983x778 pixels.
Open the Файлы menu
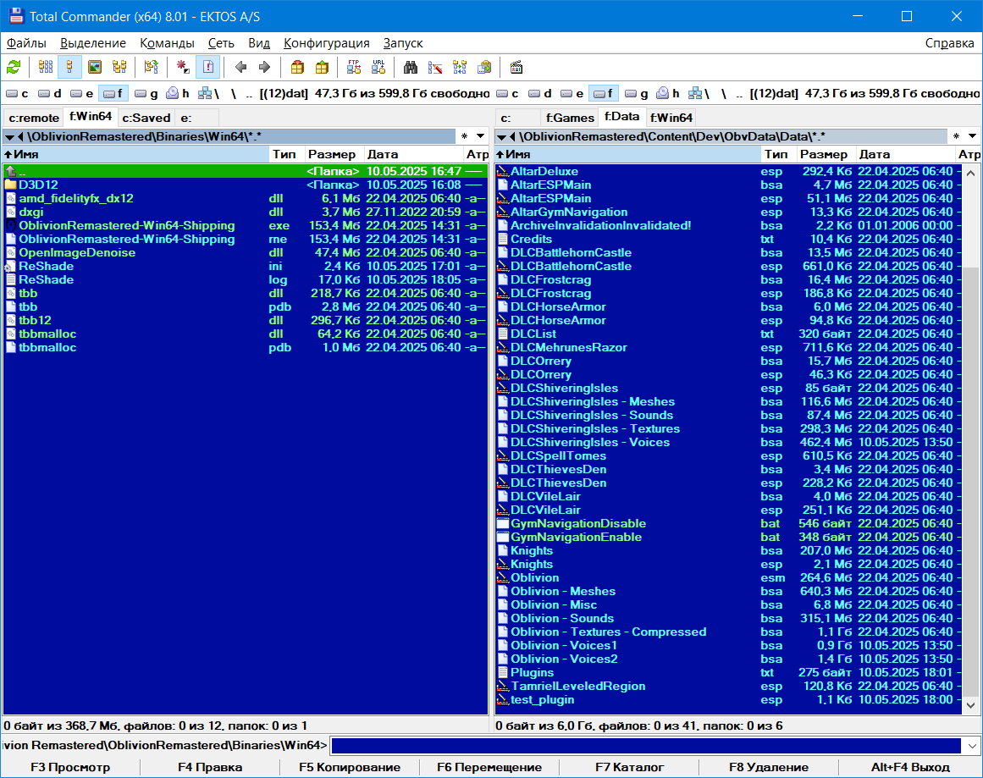click(x=26, y=43)
